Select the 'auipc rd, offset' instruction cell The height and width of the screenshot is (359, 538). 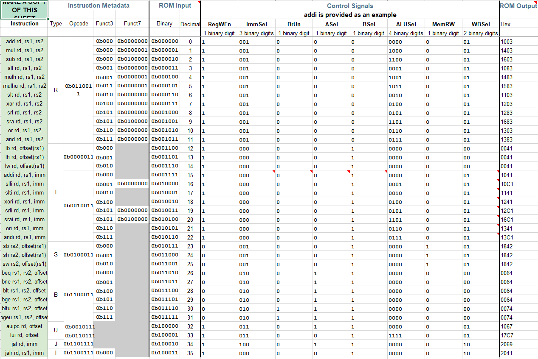pyautogui.click(x=24, y=326)
